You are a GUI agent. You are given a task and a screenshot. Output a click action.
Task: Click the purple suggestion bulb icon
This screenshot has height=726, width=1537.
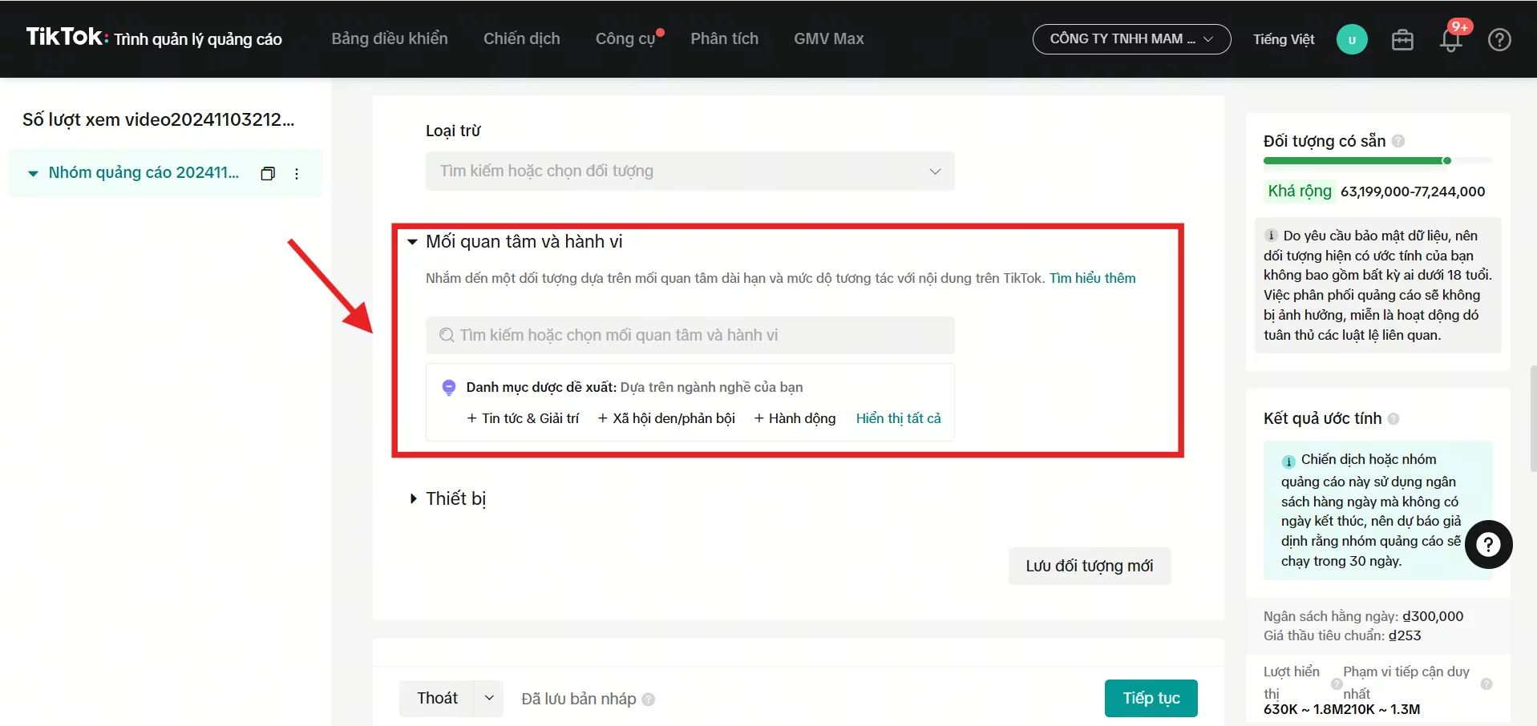click(449, 388)
